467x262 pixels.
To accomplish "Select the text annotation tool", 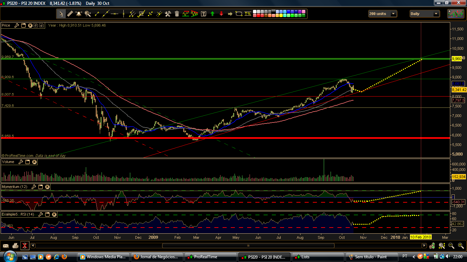I will 204,14.
